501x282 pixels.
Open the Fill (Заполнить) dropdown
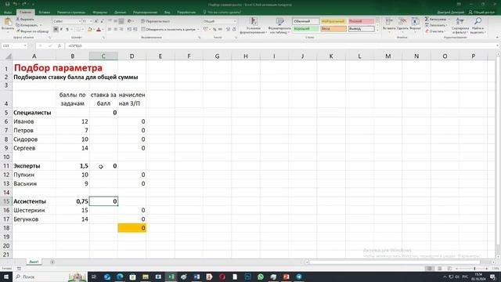click(437, 25)
